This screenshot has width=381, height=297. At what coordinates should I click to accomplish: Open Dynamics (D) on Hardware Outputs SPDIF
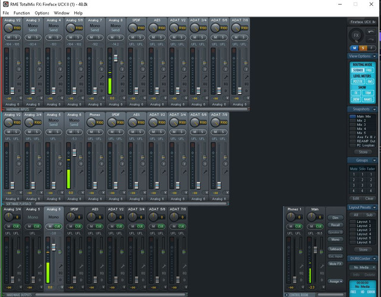tap(81, 280)
